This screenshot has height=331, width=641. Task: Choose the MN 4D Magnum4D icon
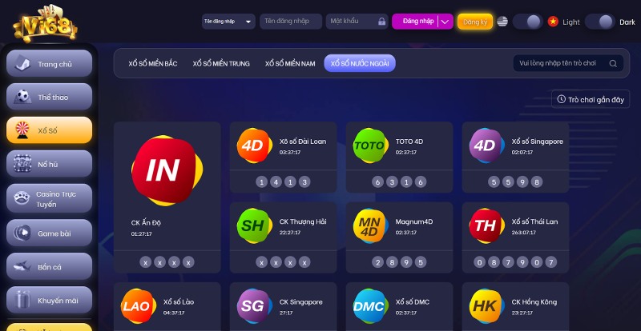click(x=371, y=226)
